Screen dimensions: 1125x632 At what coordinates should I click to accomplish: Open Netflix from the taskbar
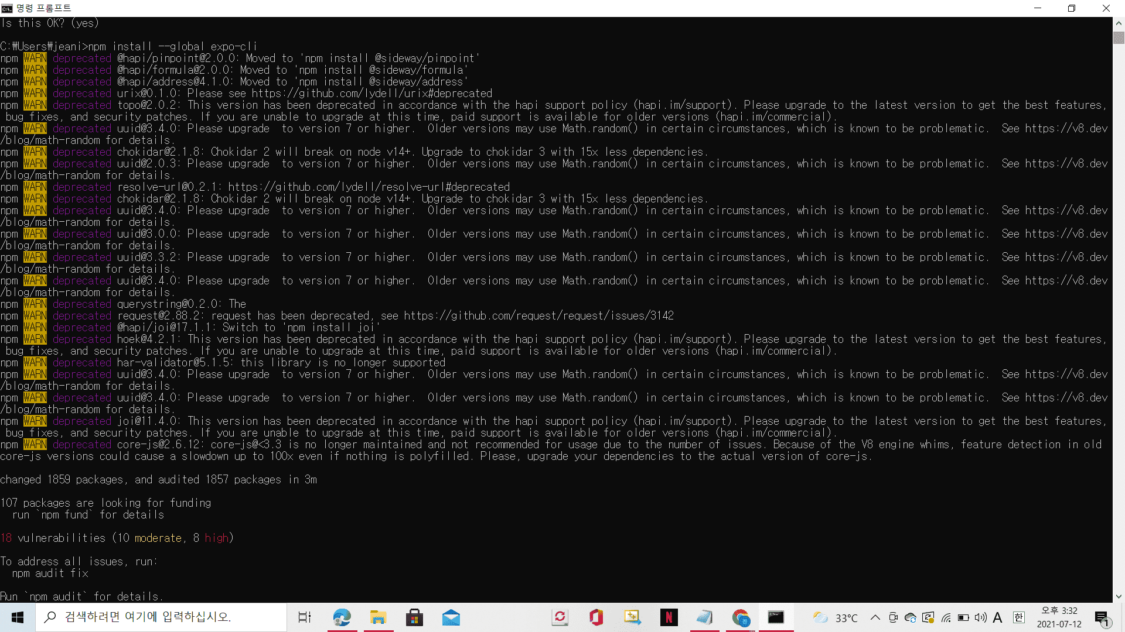pos(669,617)
